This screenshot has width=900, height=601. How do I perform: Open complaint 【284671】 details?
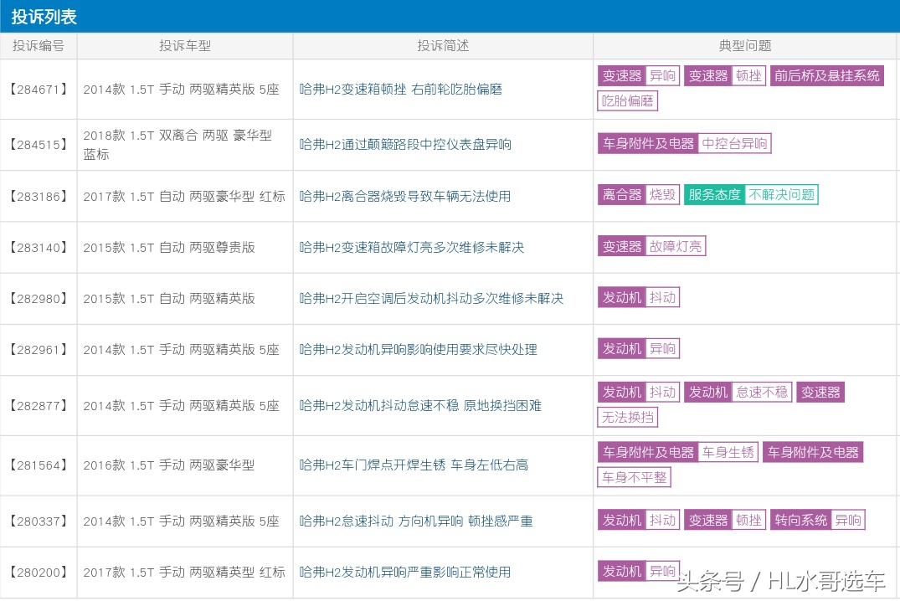pyautogui.click(x=39, y=87)
